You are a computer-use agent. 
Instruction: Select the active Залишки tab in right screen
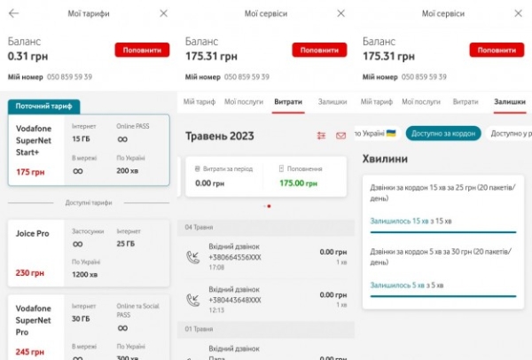(x=510, y=102)
